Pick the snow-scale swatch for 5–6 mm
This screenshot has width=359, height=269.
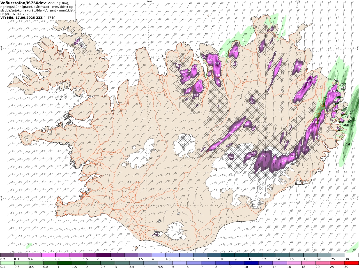[x=186, y=255]
